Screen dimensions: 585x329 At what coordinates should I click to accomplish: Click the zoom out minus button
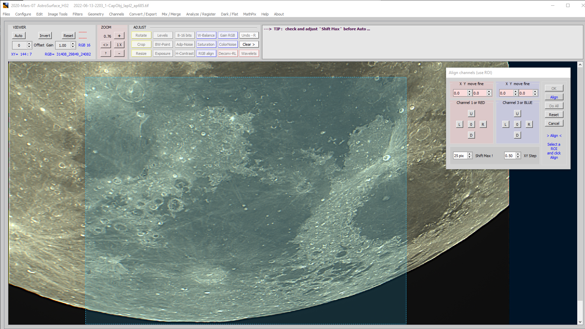tap(119, 53)
